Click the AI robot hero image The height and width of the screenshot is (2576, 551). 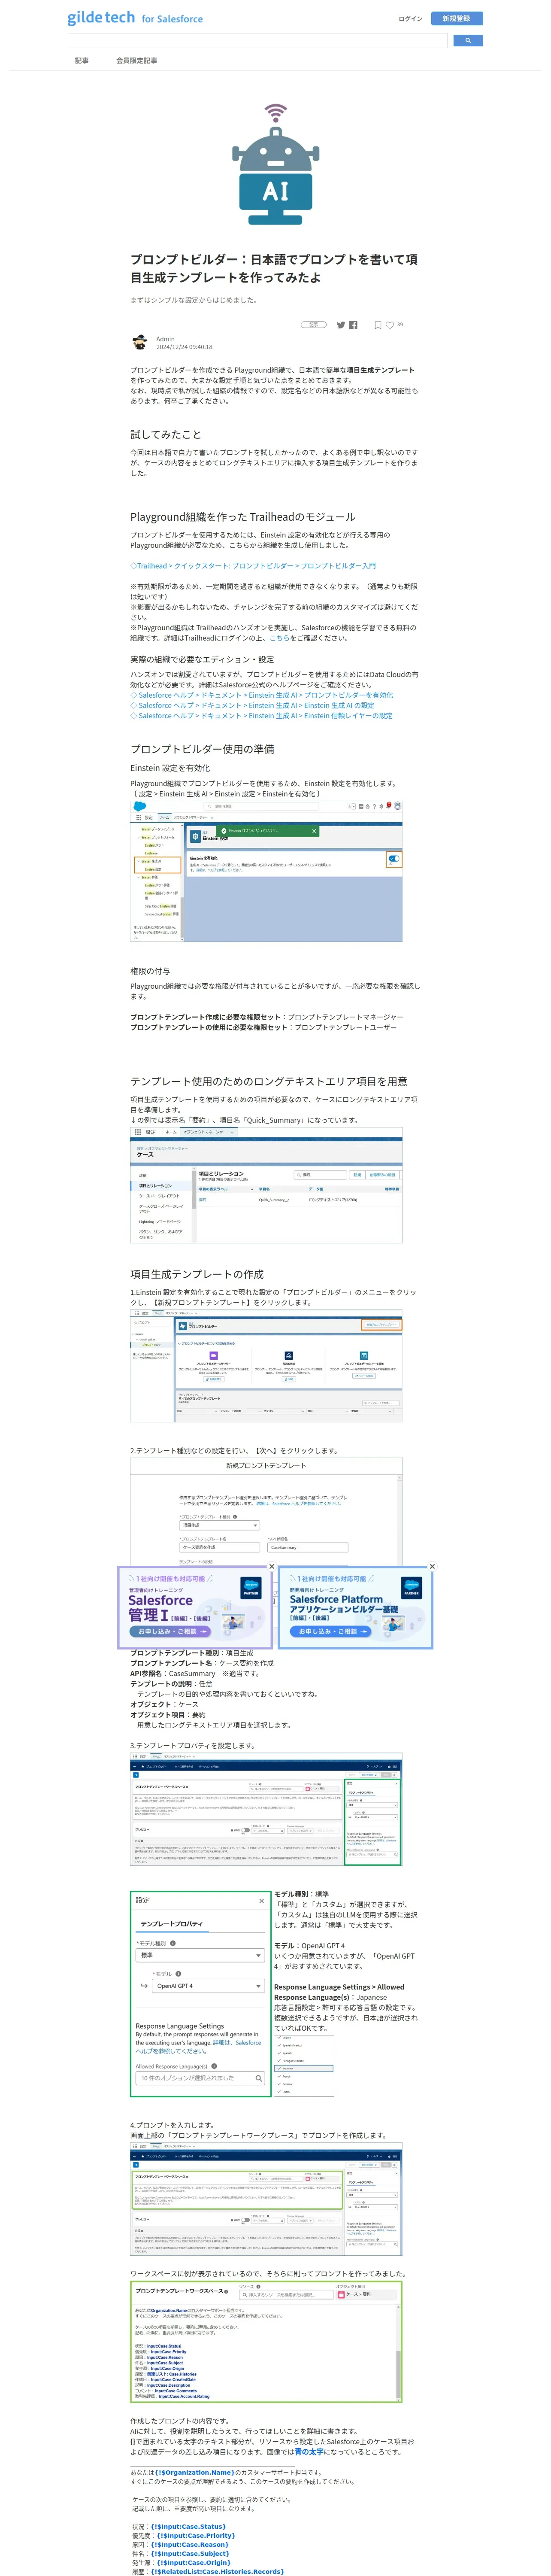(275, 163)
